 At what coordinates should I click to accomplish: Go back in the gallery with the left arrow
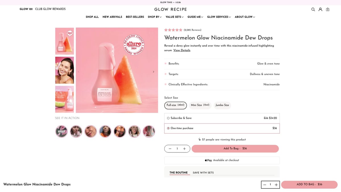(79, 71)
